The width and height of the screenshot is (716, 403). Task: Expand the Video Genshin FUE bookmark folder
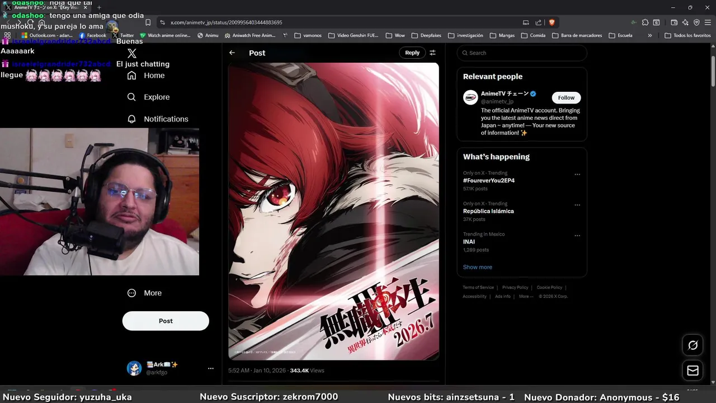[x=354, y=35]
